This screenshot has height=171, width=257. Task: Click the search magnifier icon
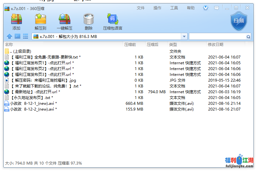click(248, 37)
